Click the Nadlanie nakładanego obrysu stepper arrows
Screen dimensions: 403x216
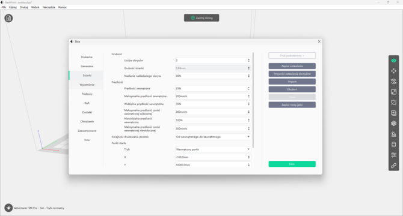pyautogui.click(x=248, y=76)
